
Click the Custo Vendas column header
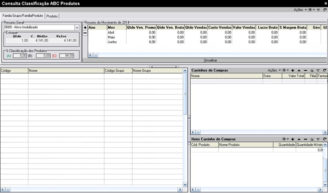[x=220, y=28]
